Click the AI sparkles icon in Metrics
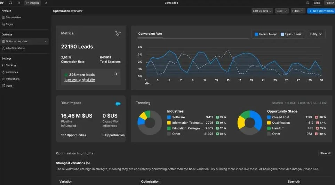This screenshot has height=185, width=335. pos(118,33)
